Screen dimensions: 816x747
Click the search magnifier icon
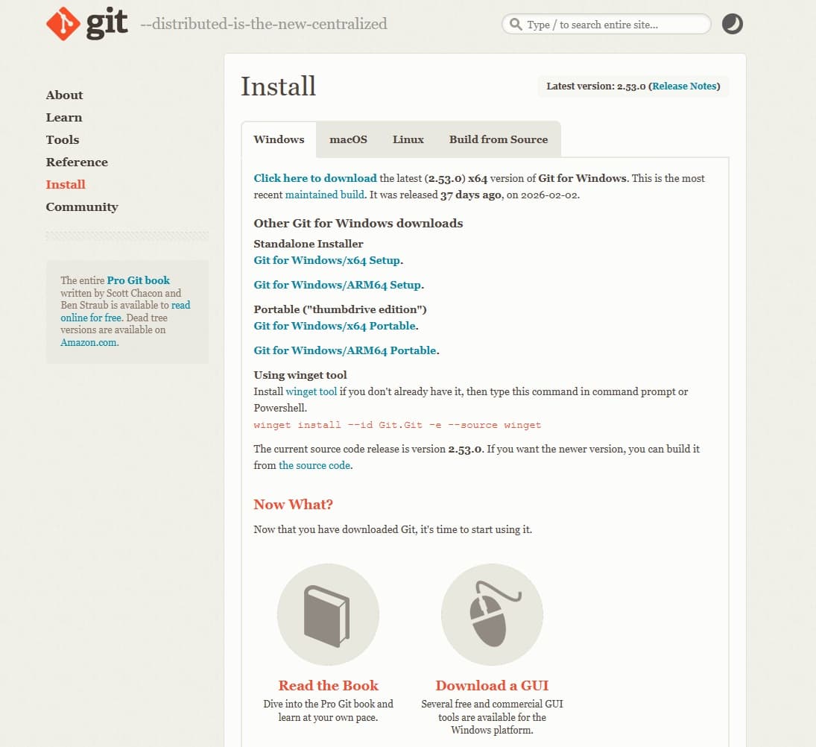pos(515,24)
